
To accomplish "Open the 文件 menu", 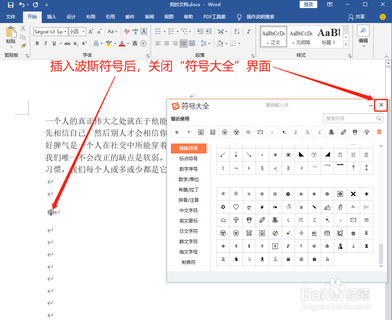I will tap(11, 17).
